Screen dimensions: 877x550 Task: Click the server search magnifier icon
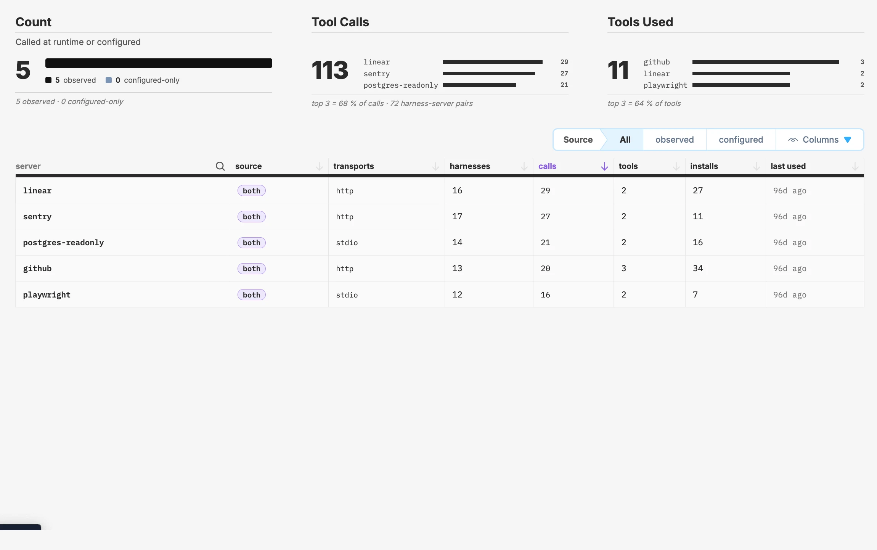tap(220, 166)
